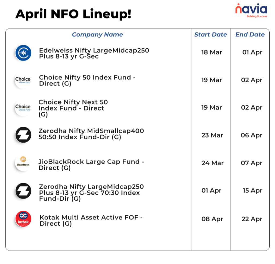The height and width of the screenshot is (264, 275).
Task: Open JioBlackRock Large Cap Fund entry
Action: coord(91,165)
